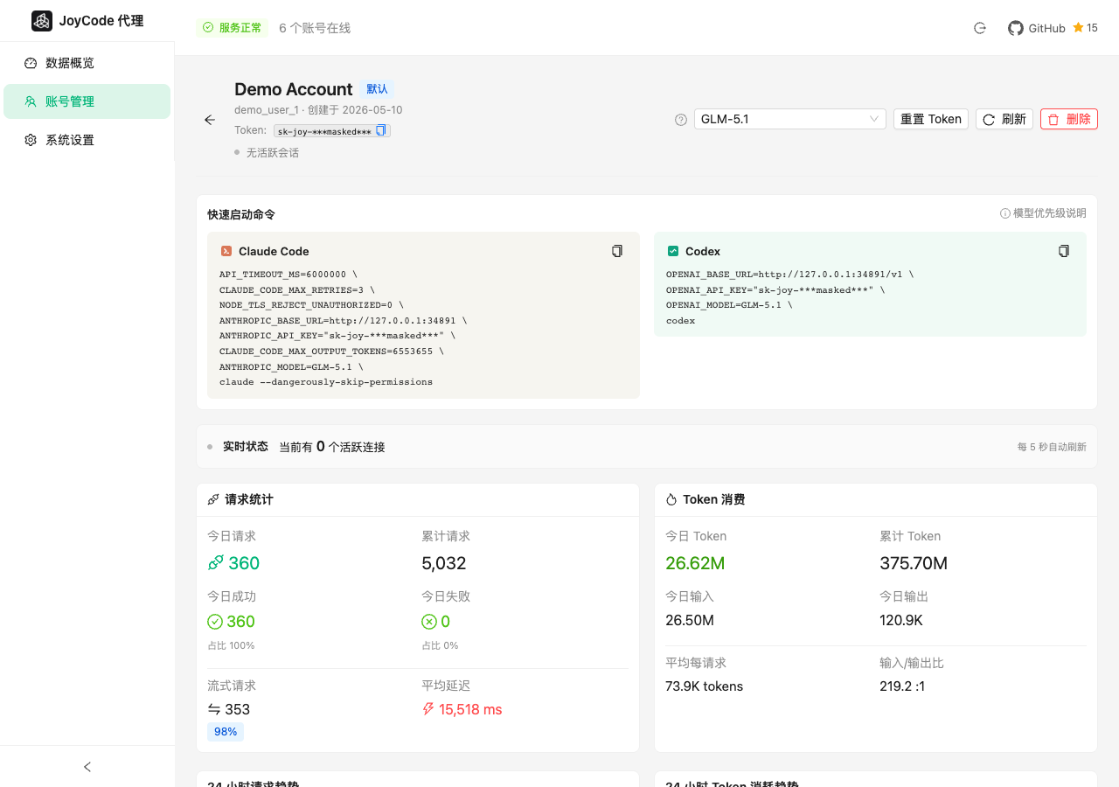1119x787 pixels.
Task: Click the 刷新 button
Action: tap(1004, 119)
